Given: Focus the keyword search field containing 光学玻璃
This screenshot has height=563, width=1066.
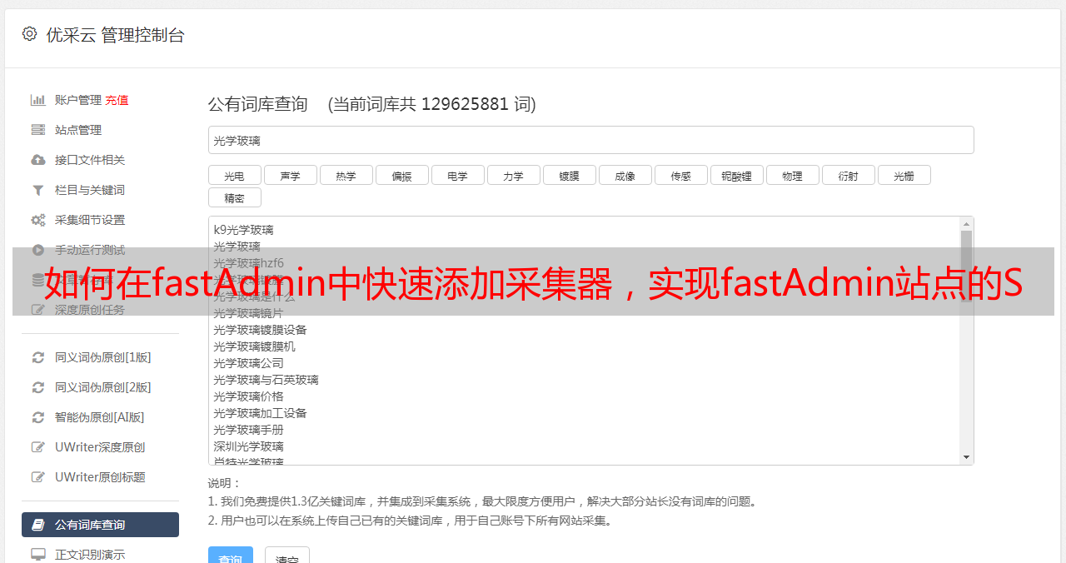Looking at the screenshot, I should pyautogui.click(x=590, y=140).
